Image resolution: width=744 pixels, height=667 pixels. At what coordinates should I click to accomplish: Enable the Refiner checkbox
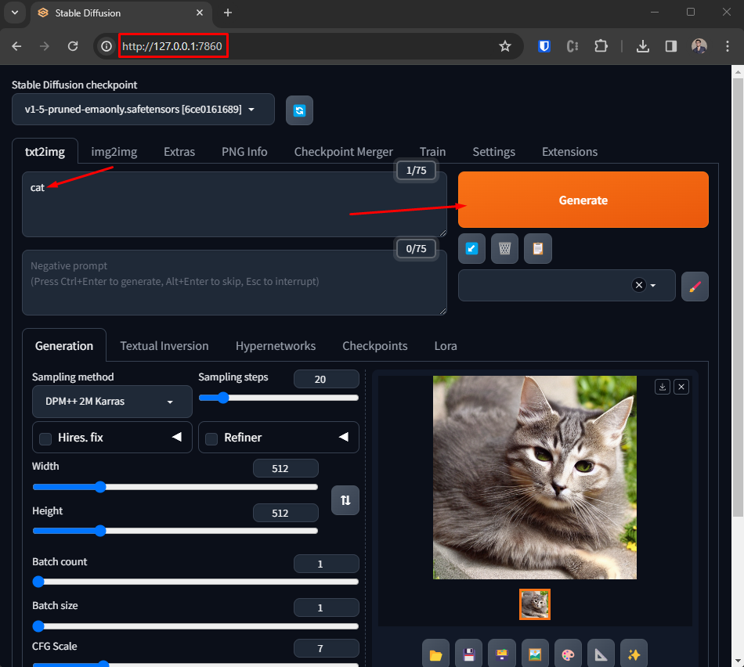pos(211,438)
